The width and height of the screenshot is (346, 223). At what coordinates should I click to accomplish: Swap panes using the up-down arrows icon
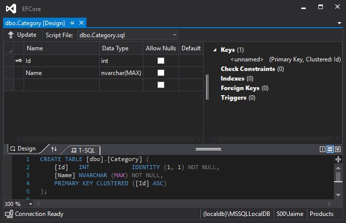coord(54,149)
